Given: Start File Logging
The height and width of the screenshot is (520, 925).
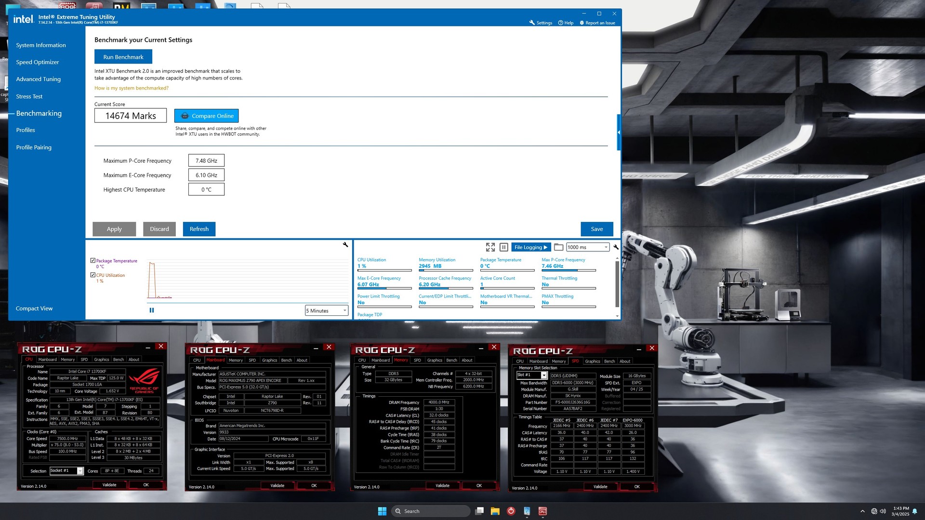Looking at the screenshot, I should point(531,247).
